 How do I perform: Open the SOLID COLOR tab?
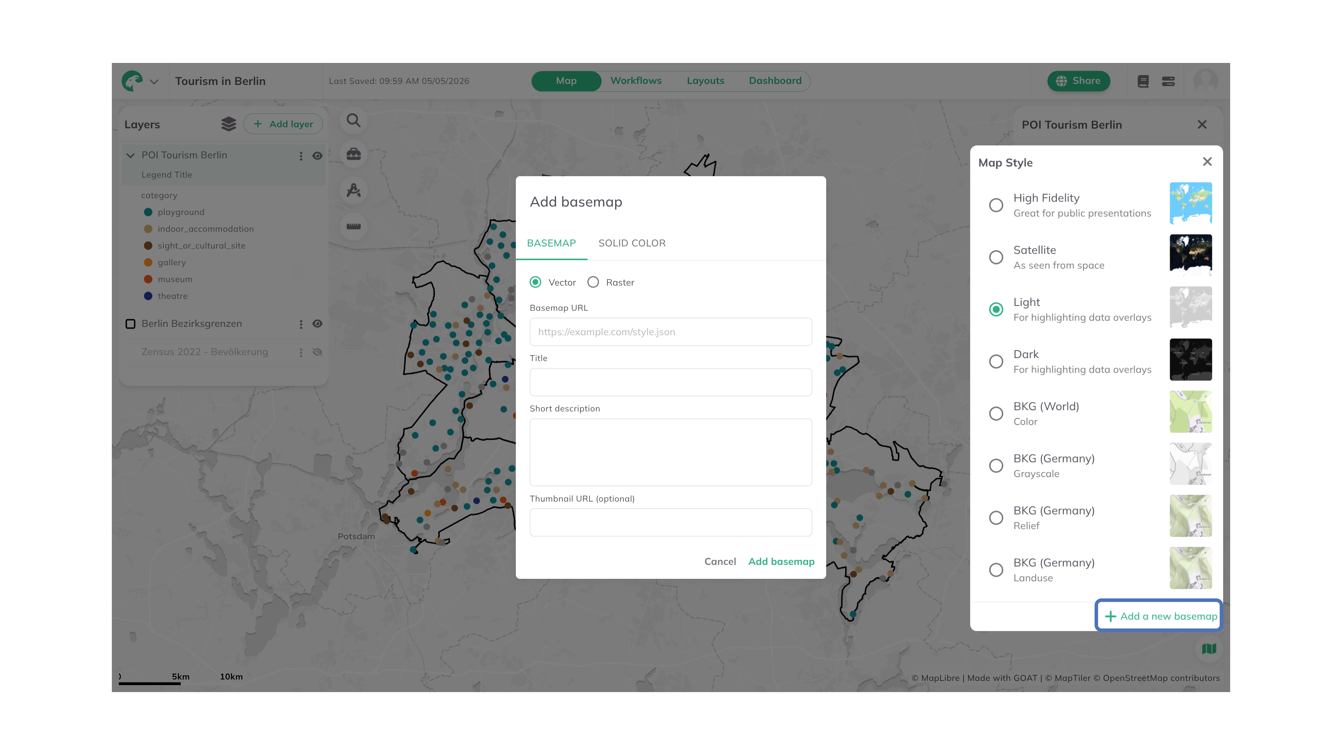pos(632,243)
